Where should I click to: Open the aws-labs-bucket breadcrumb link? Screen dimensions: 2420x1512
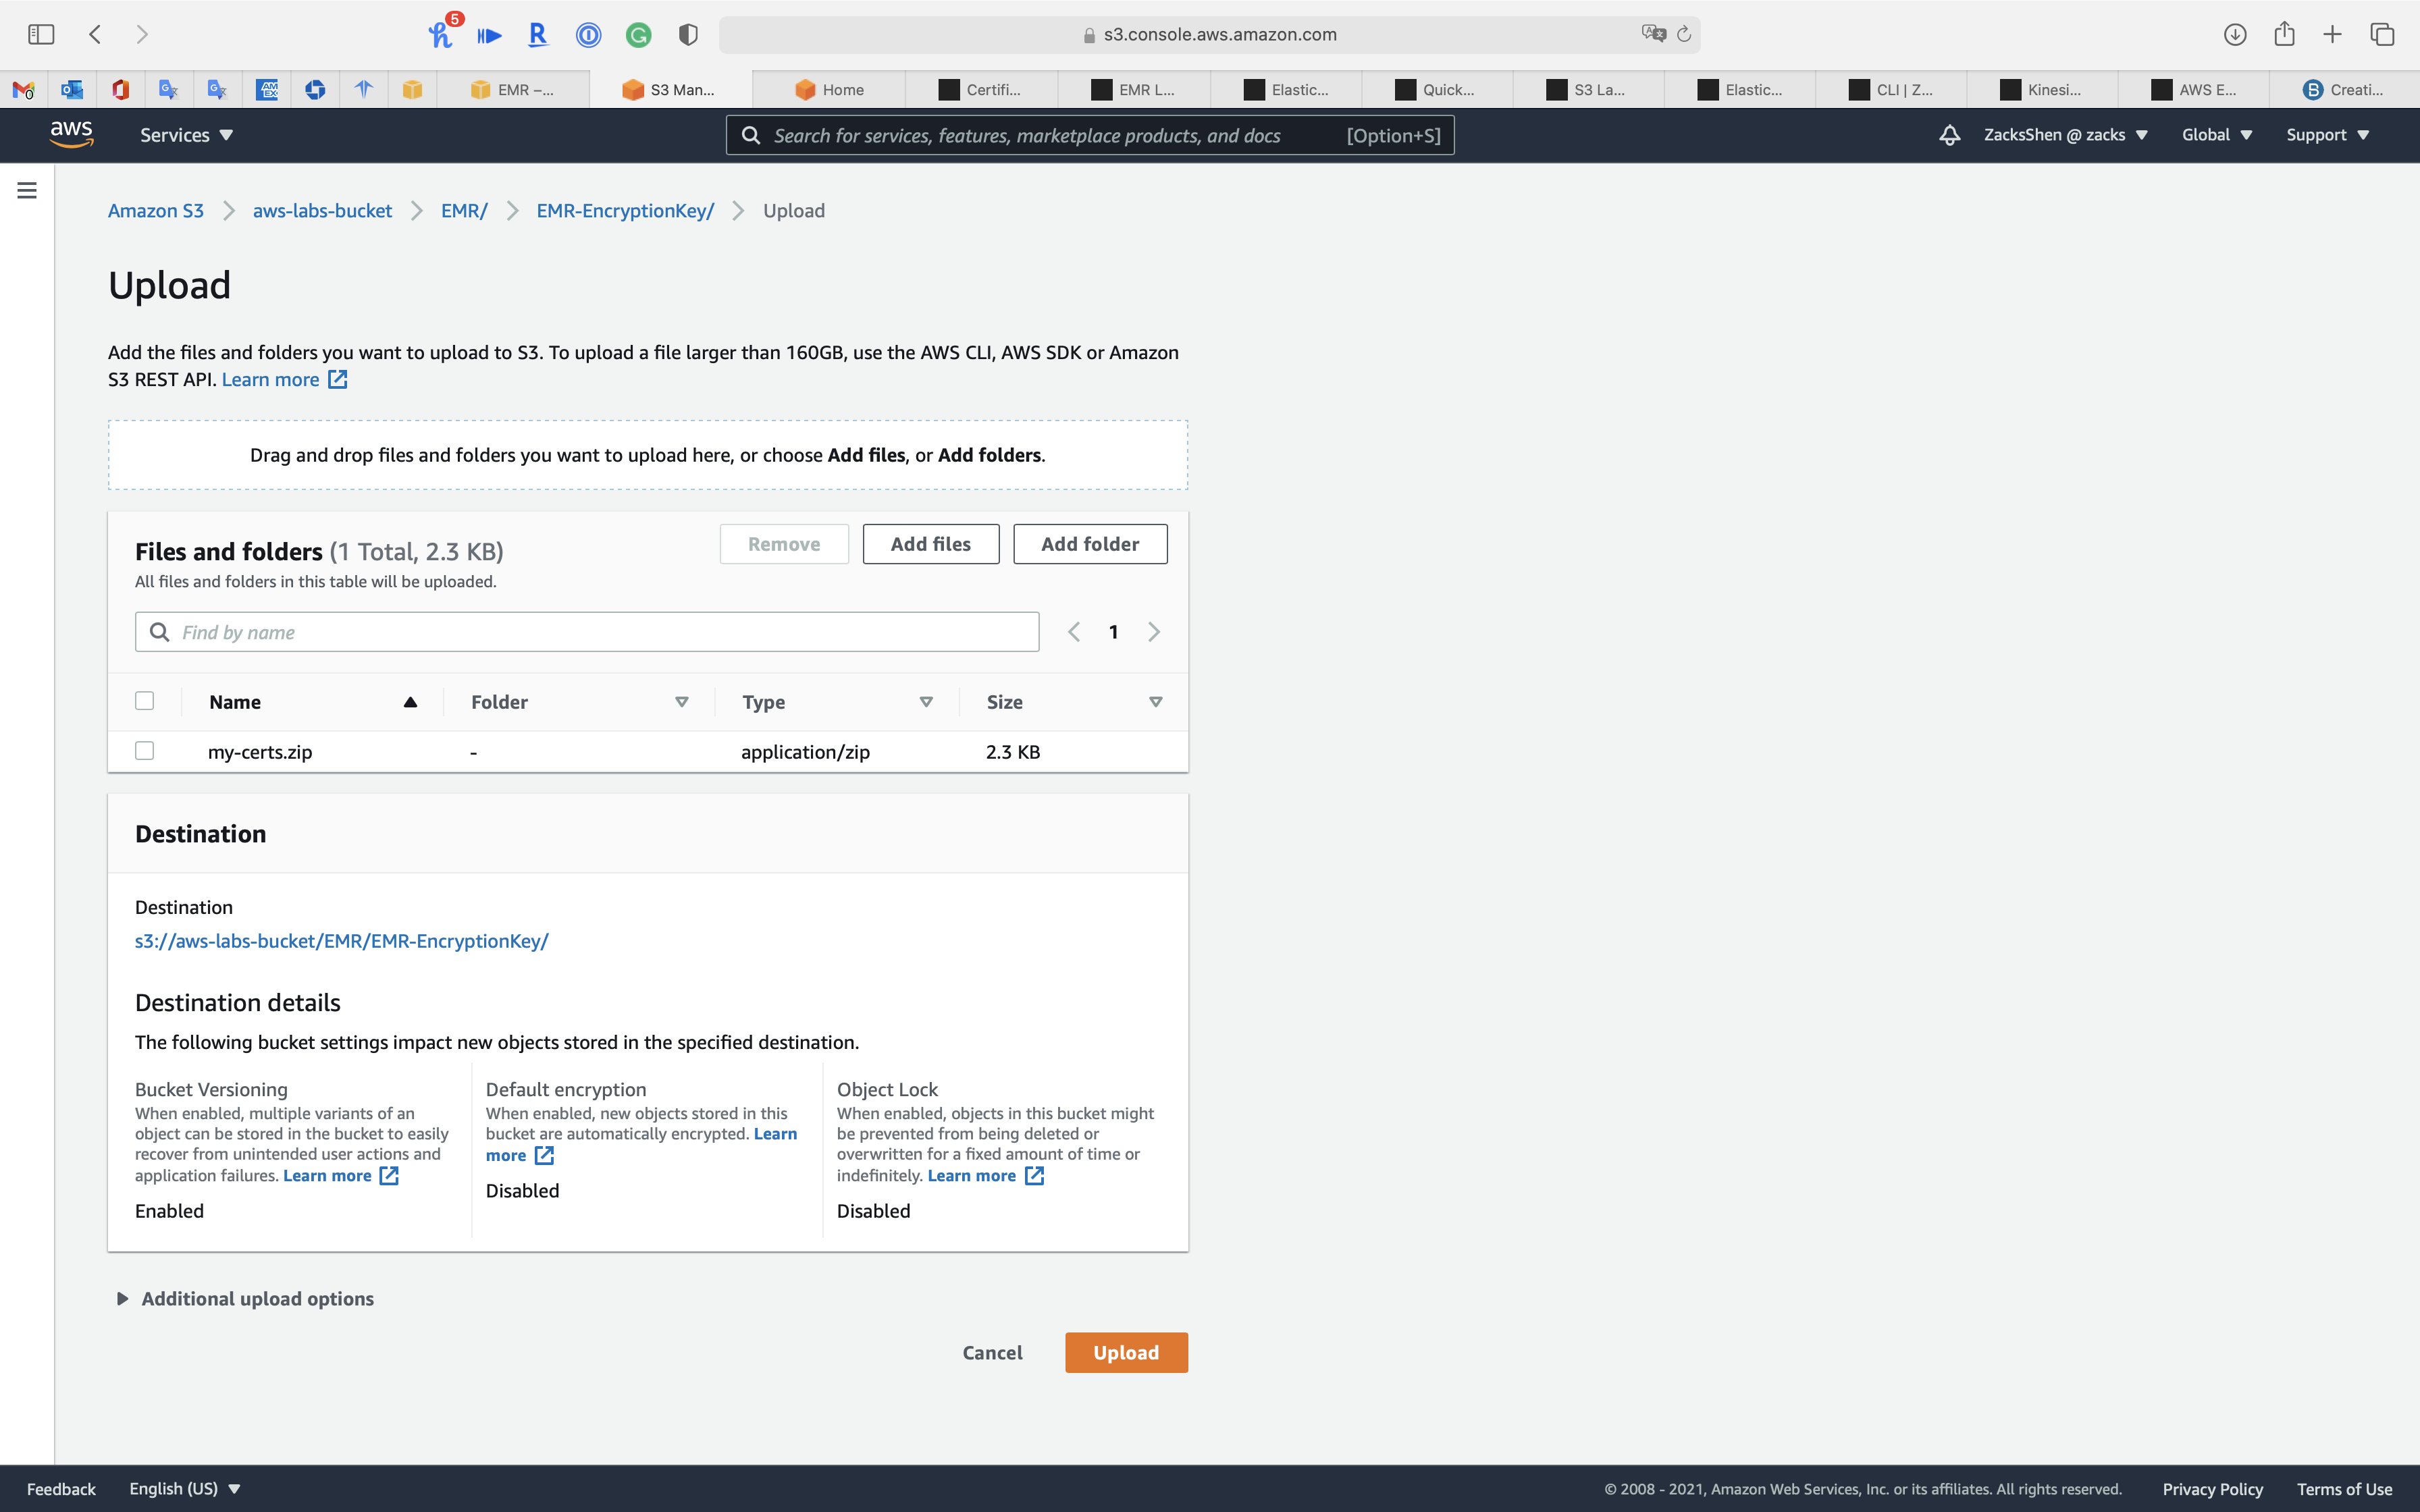(322, 211)
